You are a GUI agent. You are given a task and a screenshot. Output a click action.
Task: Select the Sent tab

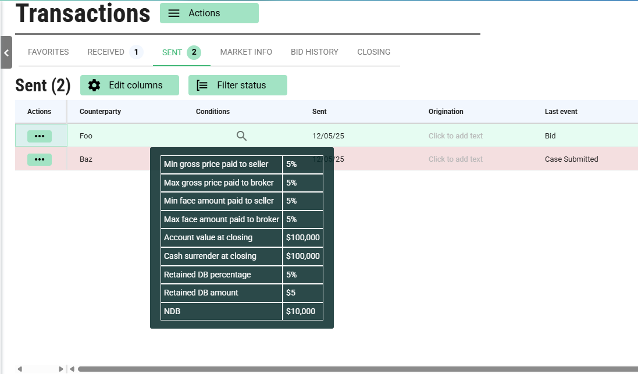pyautogui.click(x=172, y=53)
